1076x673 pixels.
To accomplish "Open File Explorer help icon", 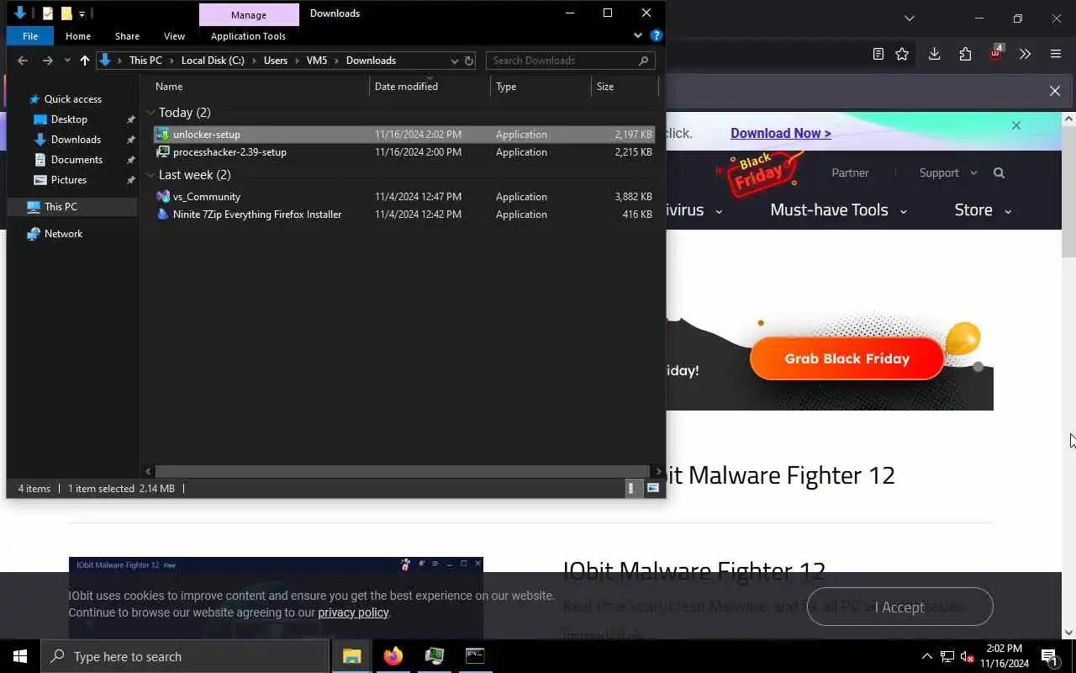I will pyautogui.click(x=657, y=36).
